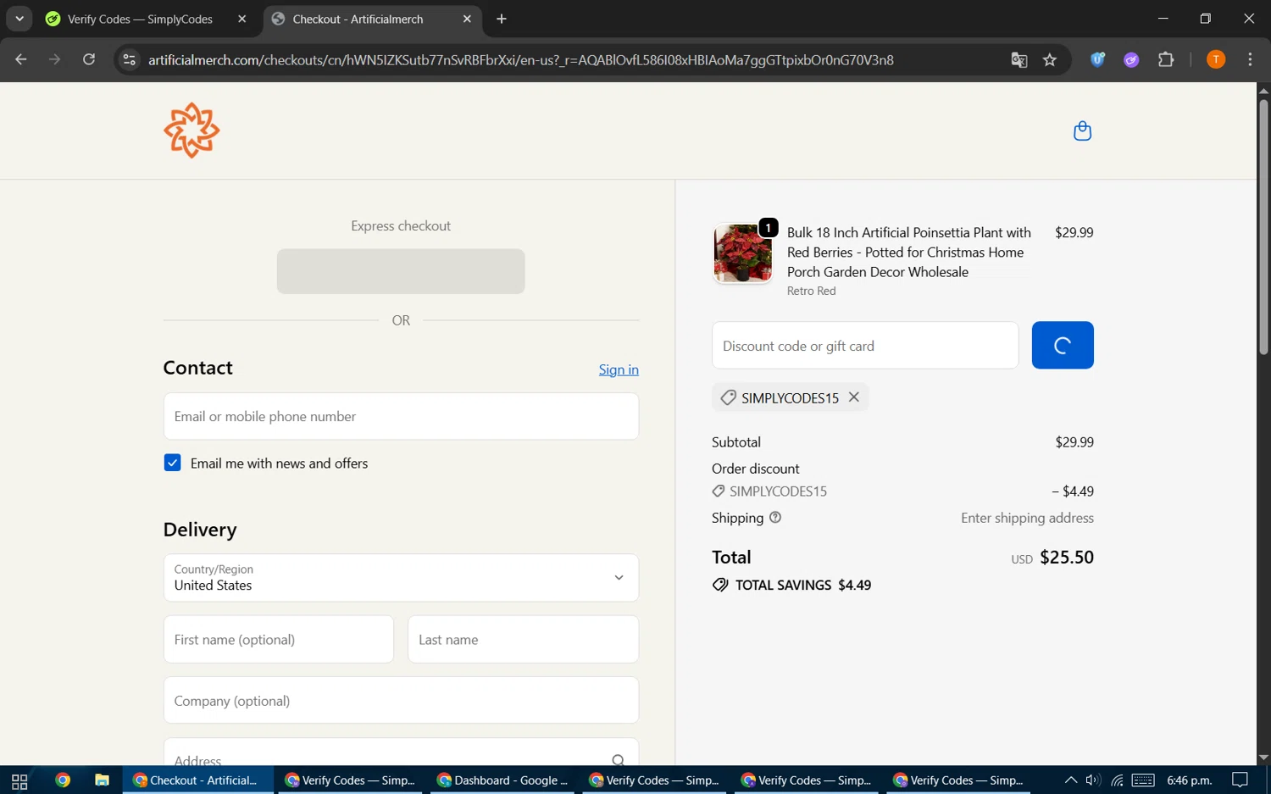Focus the Company (optional) field

pos(401,700)
